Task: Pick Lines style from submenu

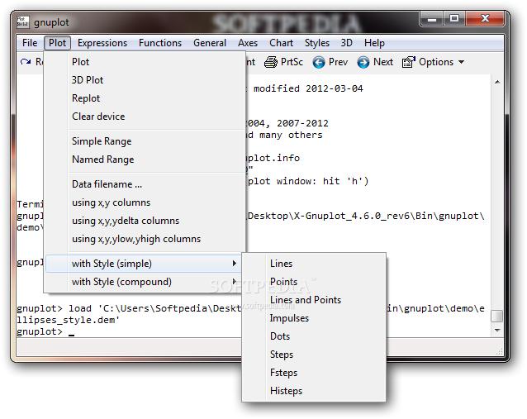Action: pyautogui.click(x=314, y=264)
